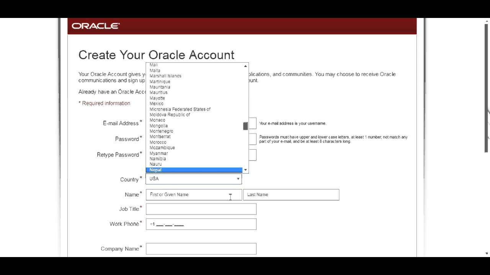490x275 pixels.
Task: Click the Oracle logo in header
Action: 96,26
